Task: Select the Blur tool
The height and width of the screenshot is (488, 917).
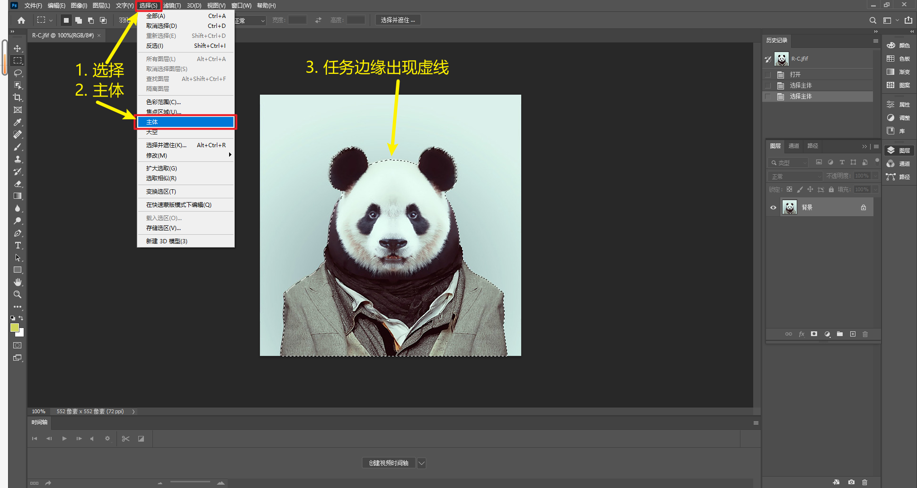Action: click(18, 208)
